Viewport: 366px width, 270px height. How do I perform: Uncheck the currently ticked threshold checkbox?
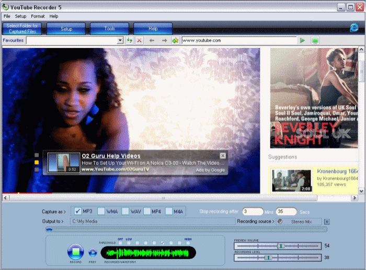coord(163,243)
